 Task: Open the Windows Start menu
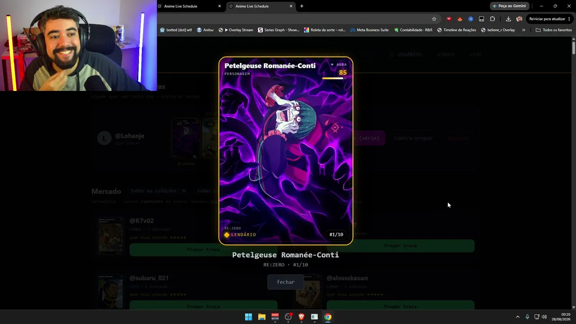(248, 317)
